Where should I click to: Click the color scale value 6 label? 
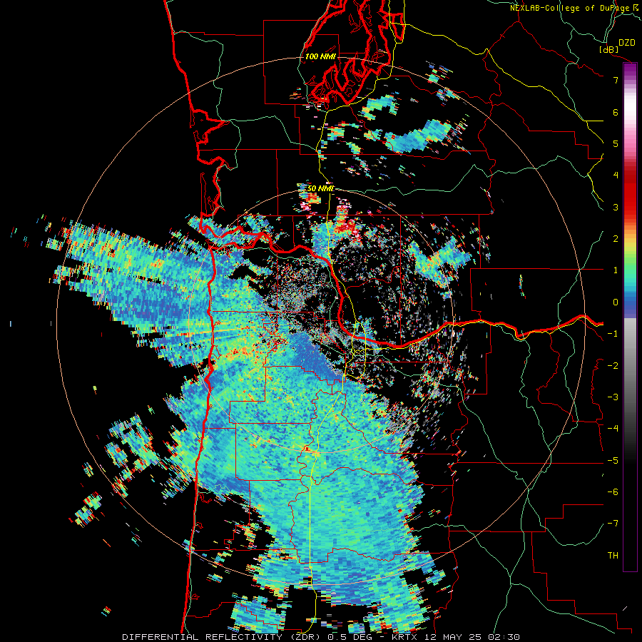616,112
